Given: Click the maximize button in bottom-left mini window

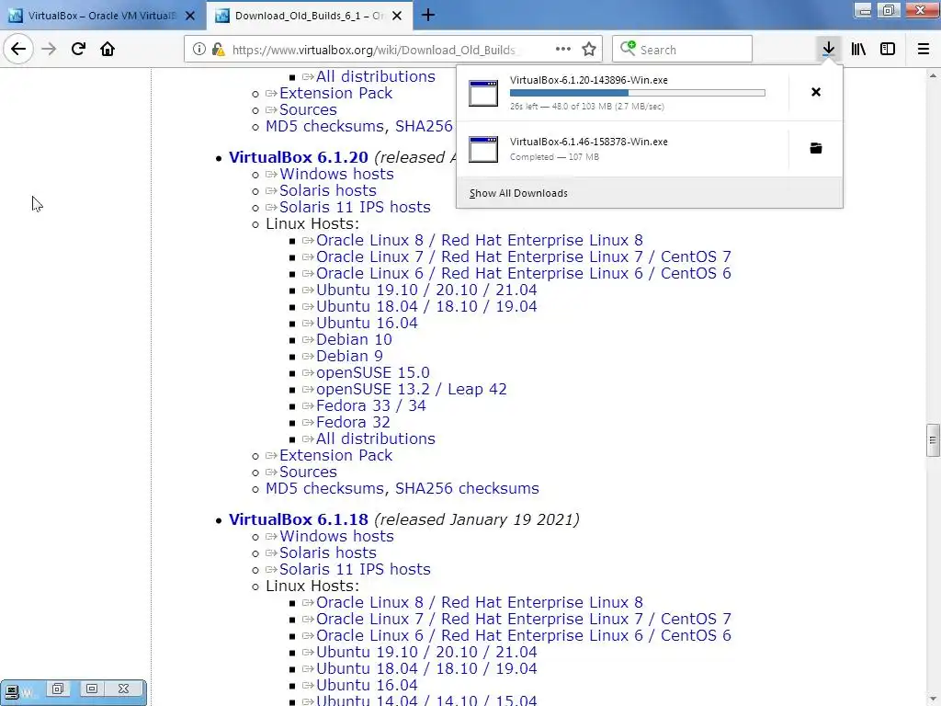Looking at the screenshot, I should (x=91, y=689).
